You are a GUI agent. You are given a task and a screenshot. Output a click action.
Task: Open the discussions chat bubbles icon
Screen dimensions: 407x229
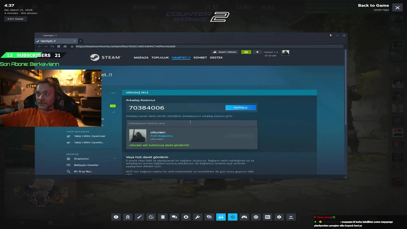174,217
